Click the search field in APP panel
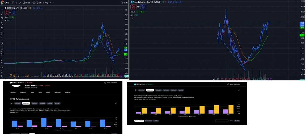The width and height of the screenshot is (307, 134). pyautogui.click(x=221, y=121)
